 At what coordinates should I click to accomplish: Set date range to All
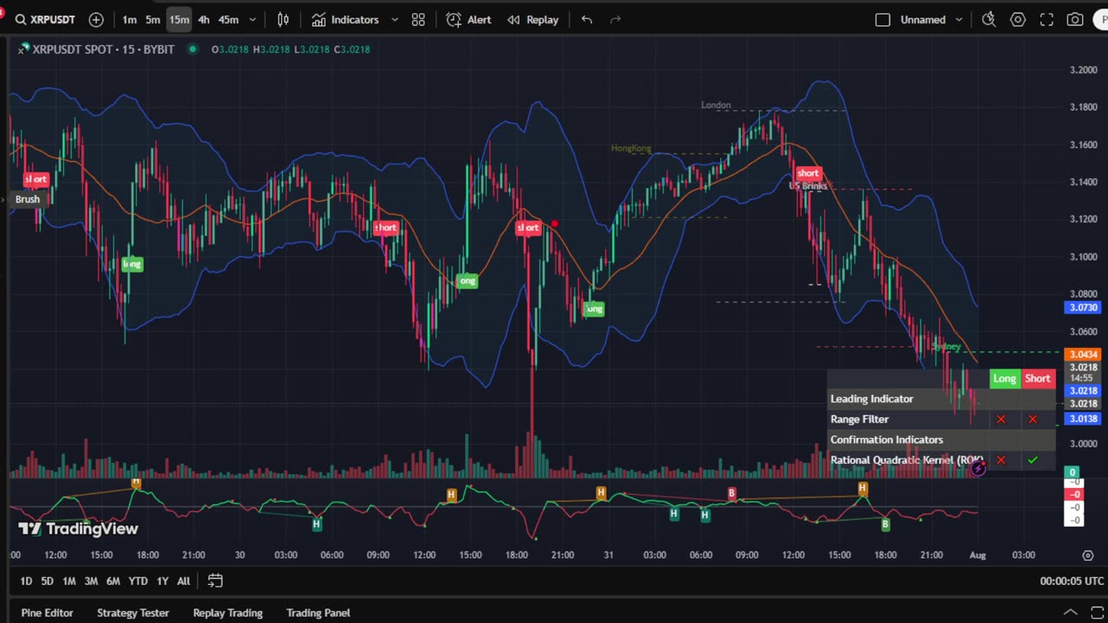pos(184,581)
